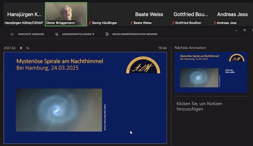Click the end slideshow icon

point(107,34)
